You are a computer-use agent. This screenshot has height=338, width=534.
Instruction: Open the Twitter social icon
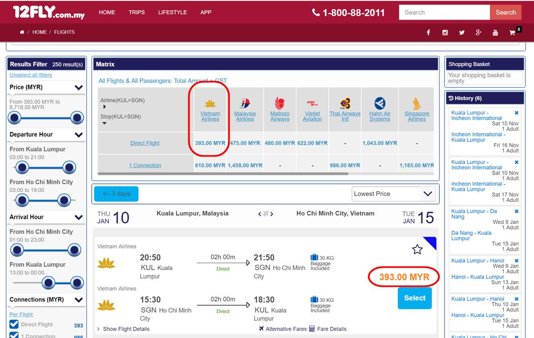[x=462, y=32]
